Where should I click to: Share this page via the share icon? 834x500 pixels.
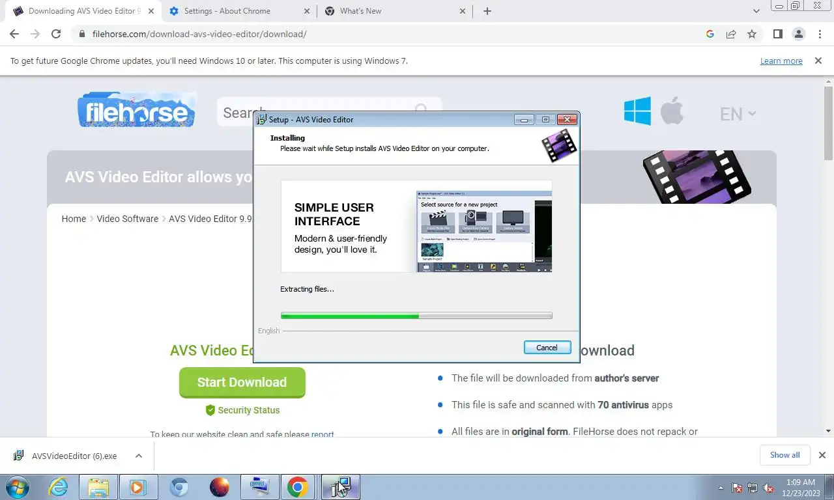(x=731, y=34)
